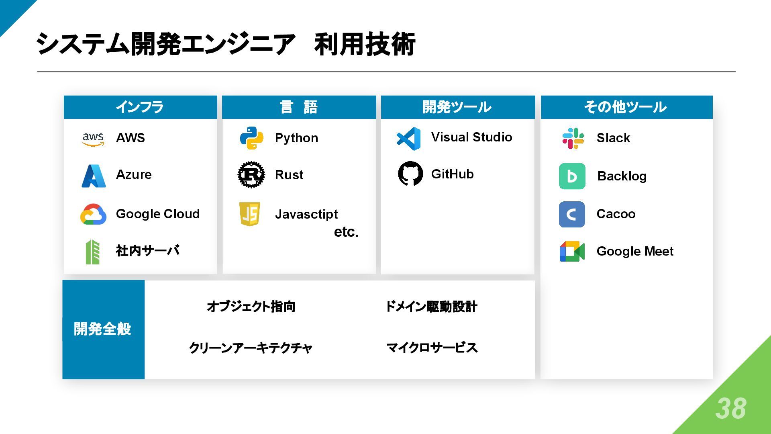This screenshot has height=434, width=771.
Task: Click the その他ツール header
Action: (626, 107)
